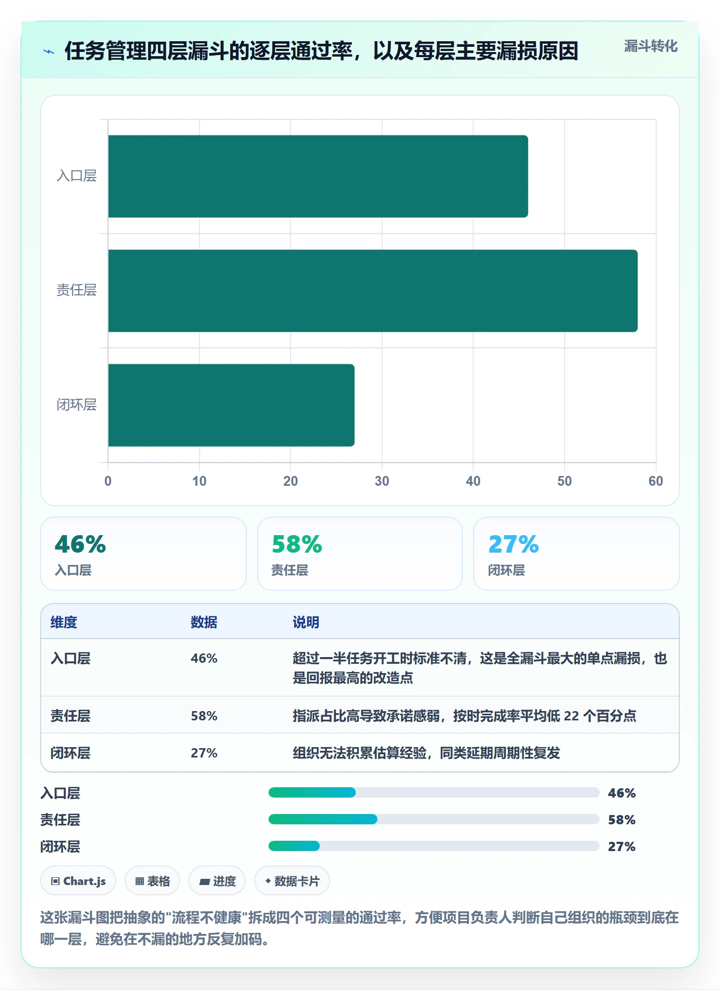720x990 pixels.
Task: Click the 进度 tag chip
Action: point(217,881)
